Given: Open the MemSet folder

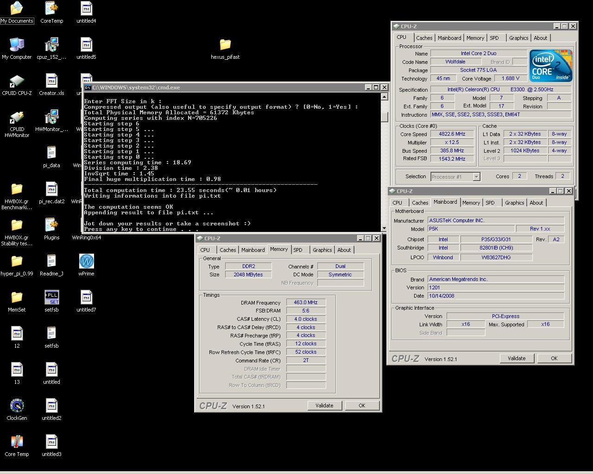Looking at the screenshot, I should [x=17, y=301].
